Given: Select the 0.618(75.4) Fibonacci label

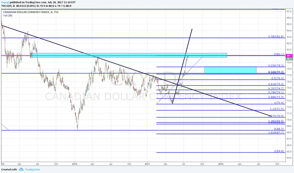Looking at the screenshot, I should click(276, 84).
